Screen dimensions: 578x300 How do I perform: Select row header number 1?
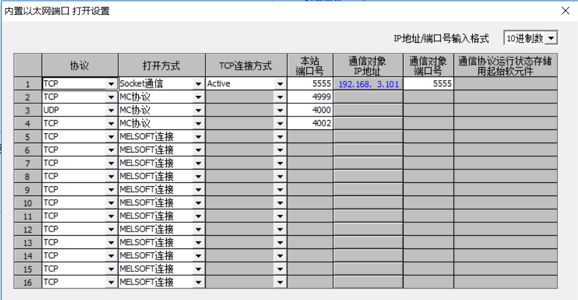tap(27, 83)
